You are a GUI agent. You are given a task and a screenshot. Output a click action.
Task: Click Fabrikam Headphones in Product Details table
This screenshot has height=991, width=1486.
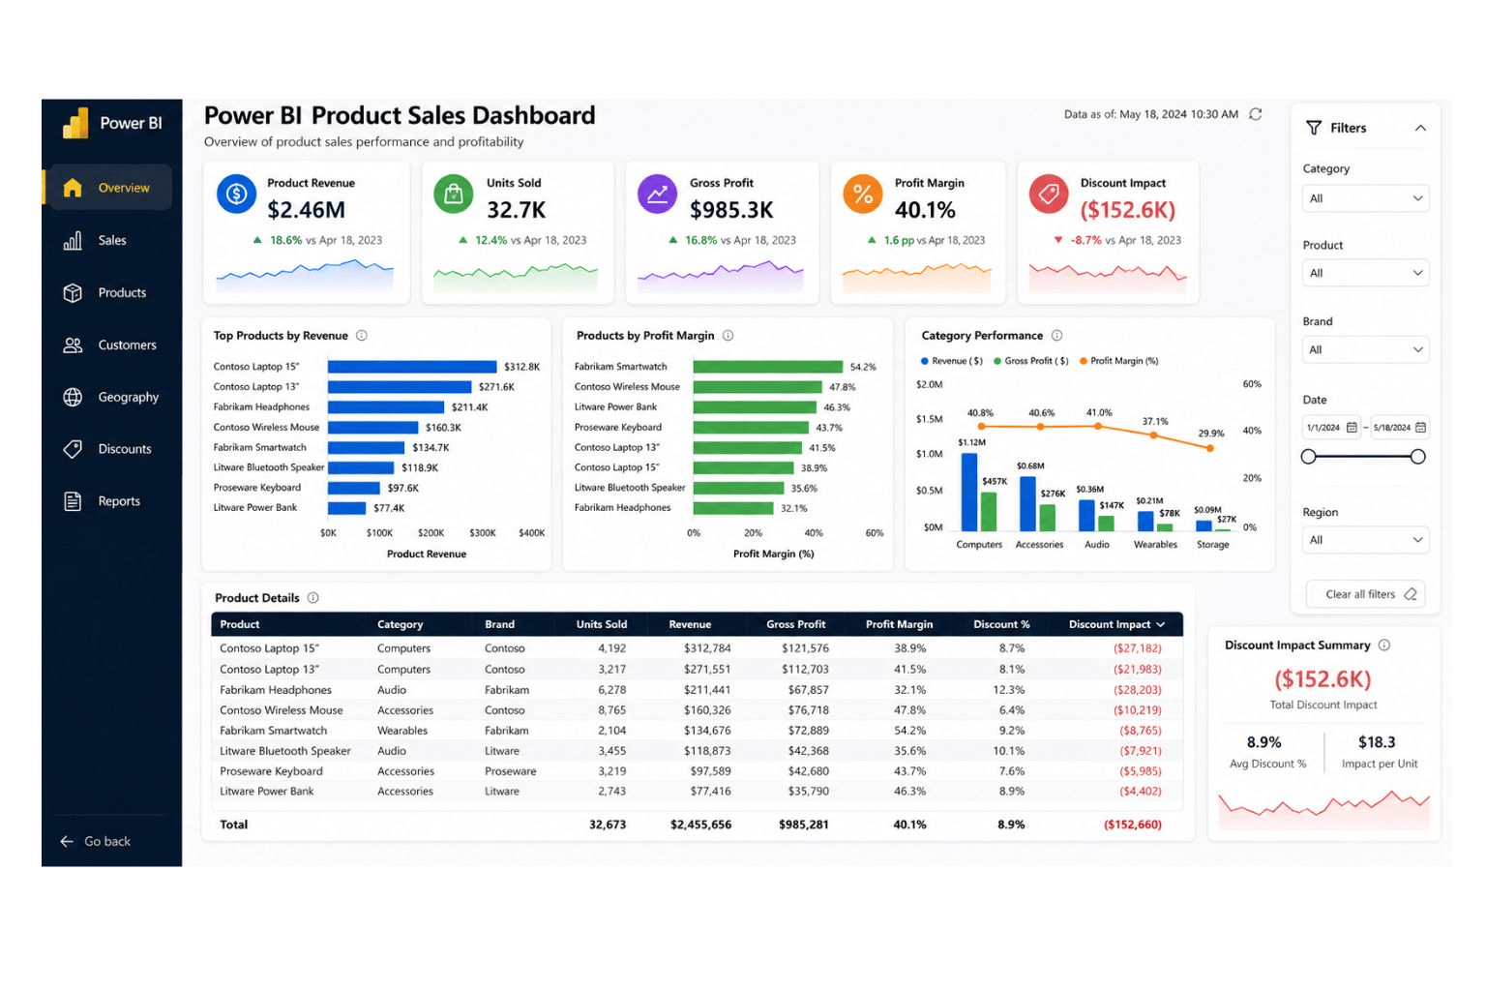point(276,690)
